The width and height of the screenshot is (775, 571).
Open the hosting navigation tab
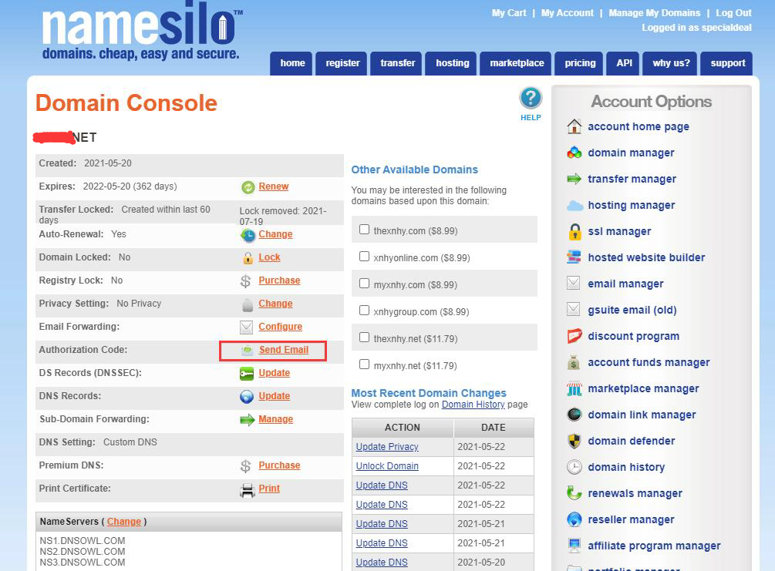(x=451, y=63)
